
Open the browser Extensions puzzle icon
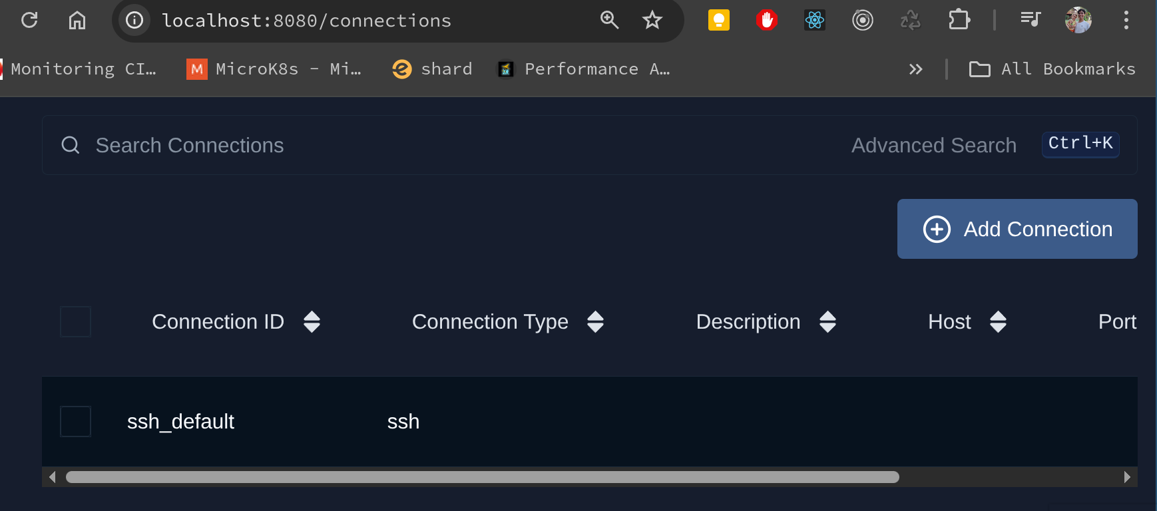click(959, 20)
